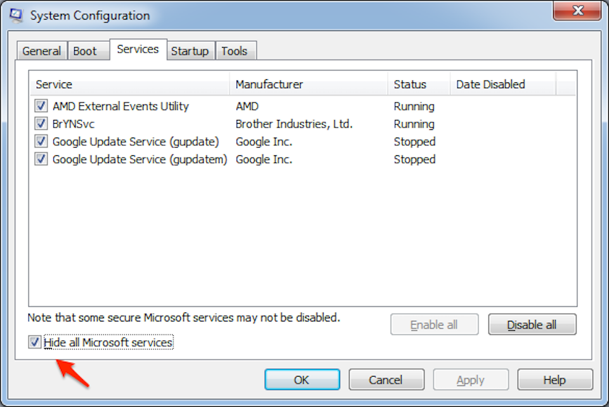609x407 pixels.
Task: Open Help for System Configuration
Action: coord(554,380)
